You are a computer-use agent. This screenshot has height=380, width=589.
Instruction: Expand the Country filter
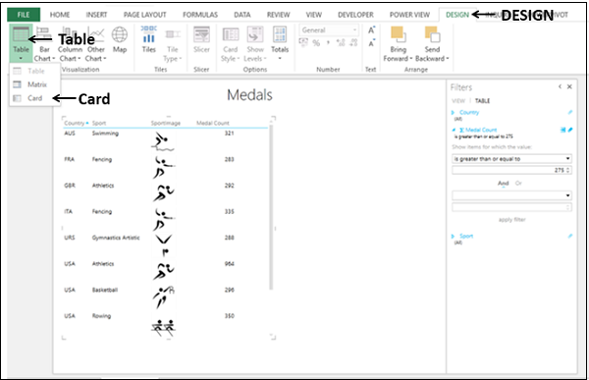coord(453,112)
